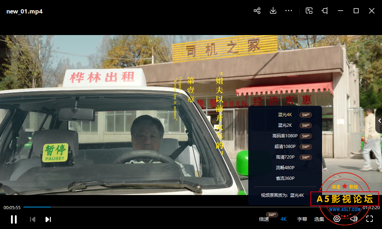Open the 选集 episode list
Viewport: 382px width, 229px height.
[x=319, y=219]
